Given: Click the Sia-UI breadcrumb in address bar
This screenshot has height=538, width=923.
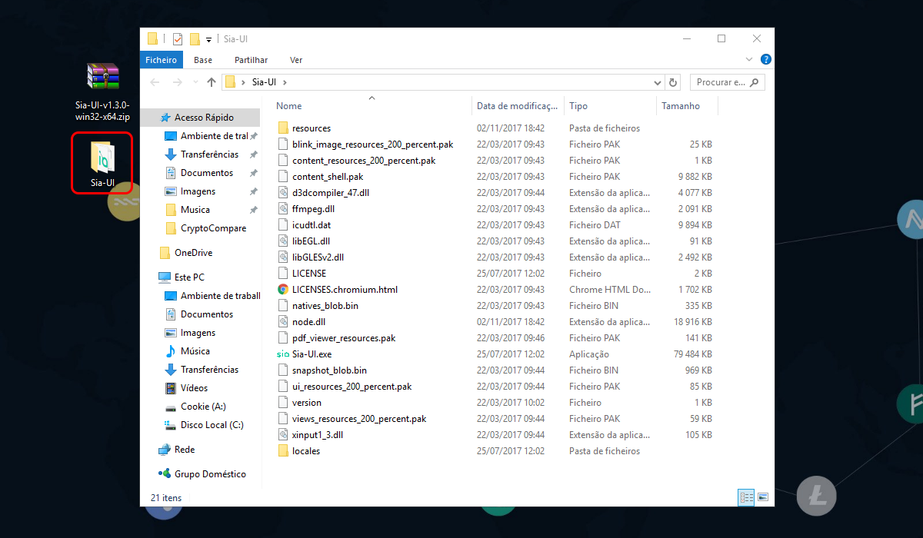Looking at the screenshot, I should coord(264,82).
